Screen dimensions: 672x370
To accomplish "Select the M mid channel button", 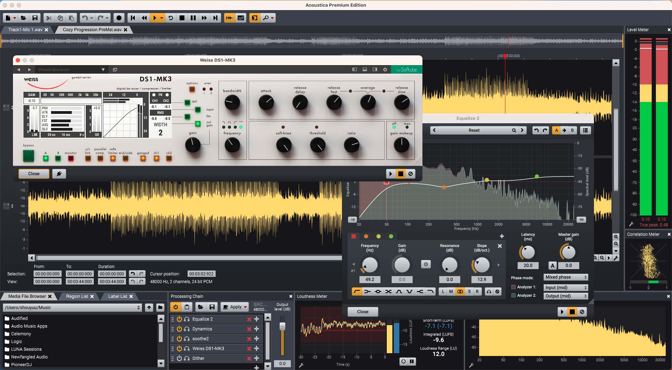I will tap(451, 292).
